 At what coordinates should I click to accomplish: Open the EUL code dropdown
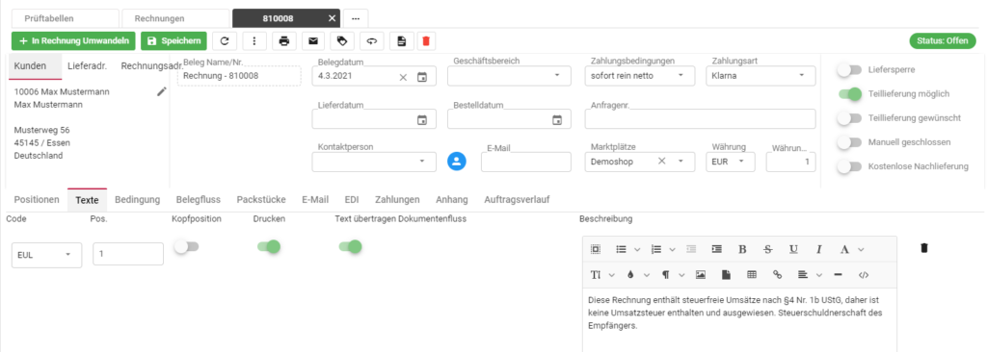pyautogui.click(x=46, y=255)
